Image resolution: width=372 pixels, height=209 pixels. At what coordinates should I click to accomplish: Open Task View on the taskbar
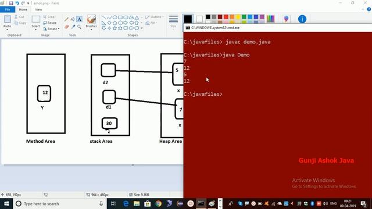[113, 204]
